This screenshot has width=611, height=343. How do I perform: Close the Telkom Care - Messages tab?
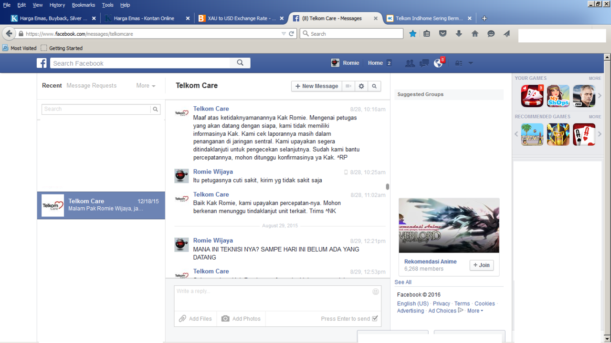tap(376, 18)
